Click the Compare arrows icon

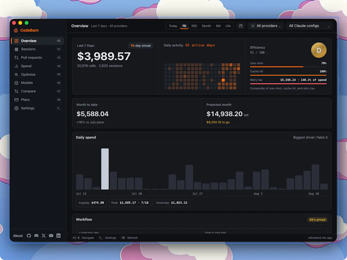pos(16,91)
